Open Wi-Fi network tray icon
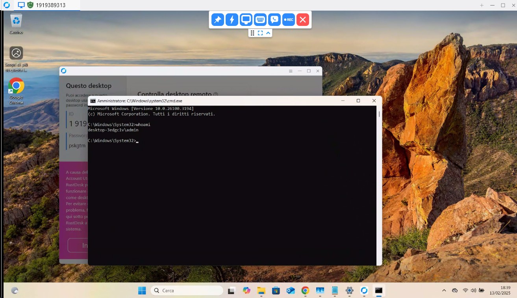517x298 pixels. [465, 291]
